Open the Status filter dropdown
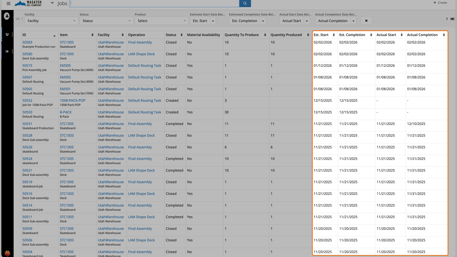Viewport: 457px width, 257px height. click(x=106, y=21)
